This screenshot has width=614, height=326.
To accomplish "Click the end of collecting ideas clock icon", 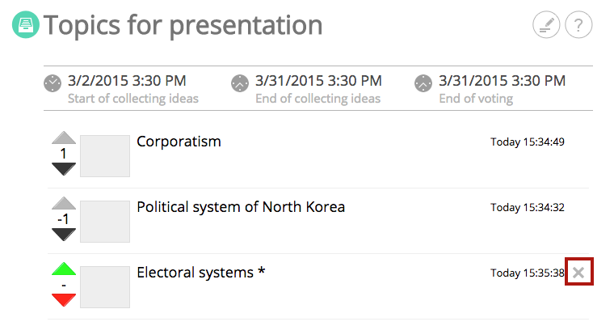I will click(240, 83).
